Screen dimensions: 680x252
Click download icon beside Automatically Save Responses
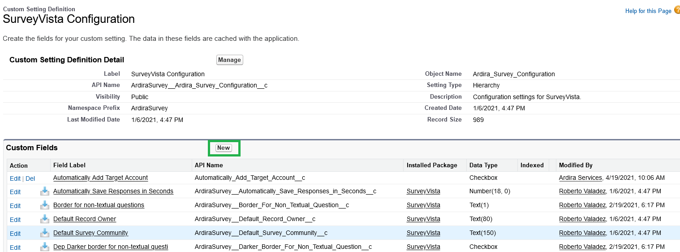click(44, 191)
